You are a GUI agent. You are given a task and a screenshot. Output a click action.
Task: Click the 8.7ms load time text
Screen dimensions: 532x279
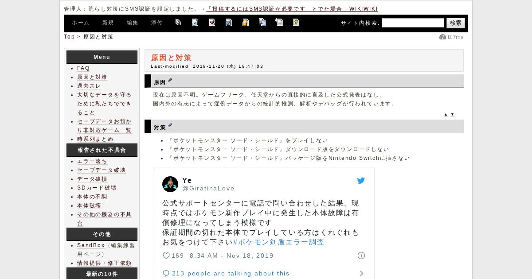click(455, 37)
